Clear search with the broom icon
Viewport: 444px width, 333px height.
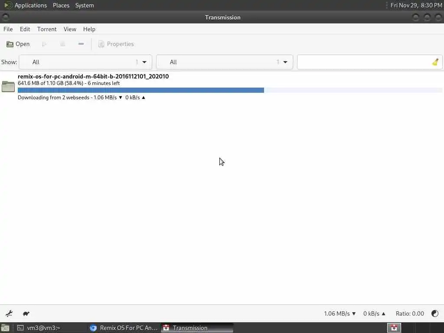[x=435, y=62]
